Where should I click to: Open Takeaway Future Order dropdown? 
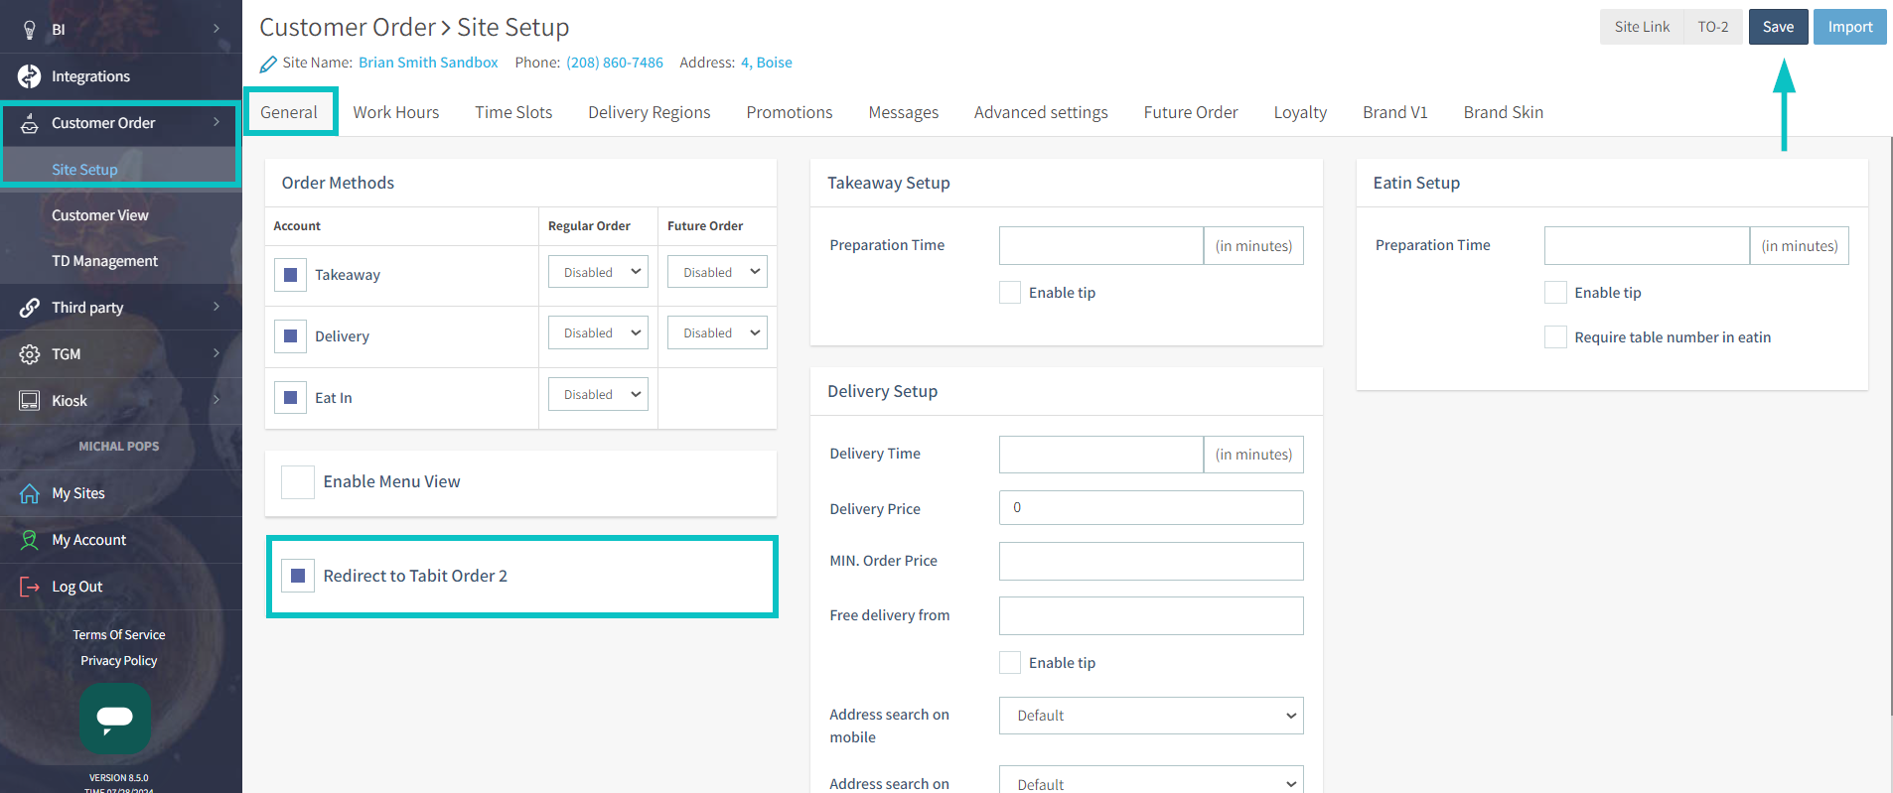pyautogui.click(x=717, y=272)
